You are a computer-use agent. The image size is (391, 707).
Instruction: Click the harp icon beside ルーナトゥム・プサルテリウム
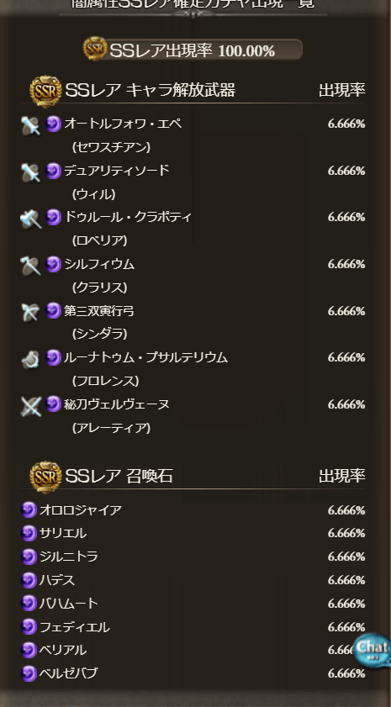[x=30, y=359]
